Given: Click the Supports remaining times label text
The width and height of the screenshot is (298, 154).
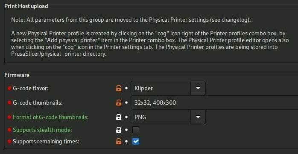Looking at the screenshot, I should pos(46,141).
